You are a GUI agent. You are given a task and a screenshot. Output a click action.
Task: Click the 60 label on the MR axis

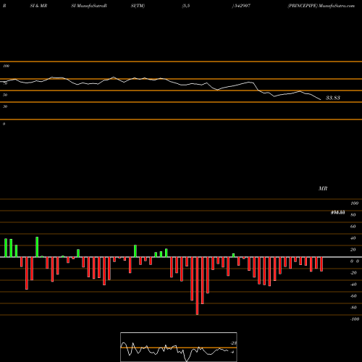click(x=353, y=227)
